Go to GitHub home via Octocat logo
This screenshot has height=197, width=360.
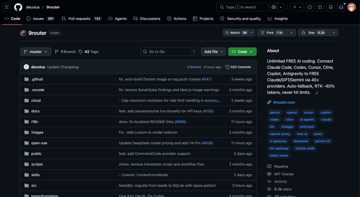click(x=18, y=7)
